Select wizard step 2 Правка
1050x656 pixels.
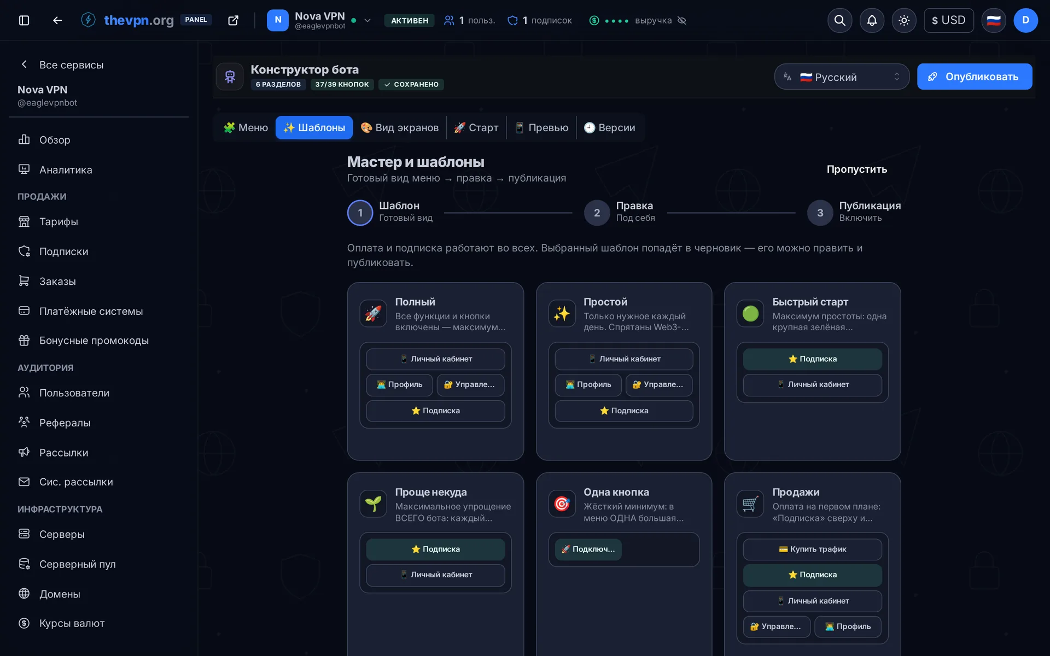(620, 212)
